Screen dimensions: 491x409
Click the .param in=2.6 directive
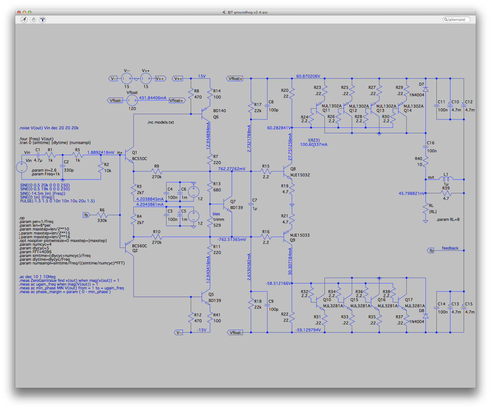click(44, 170)
